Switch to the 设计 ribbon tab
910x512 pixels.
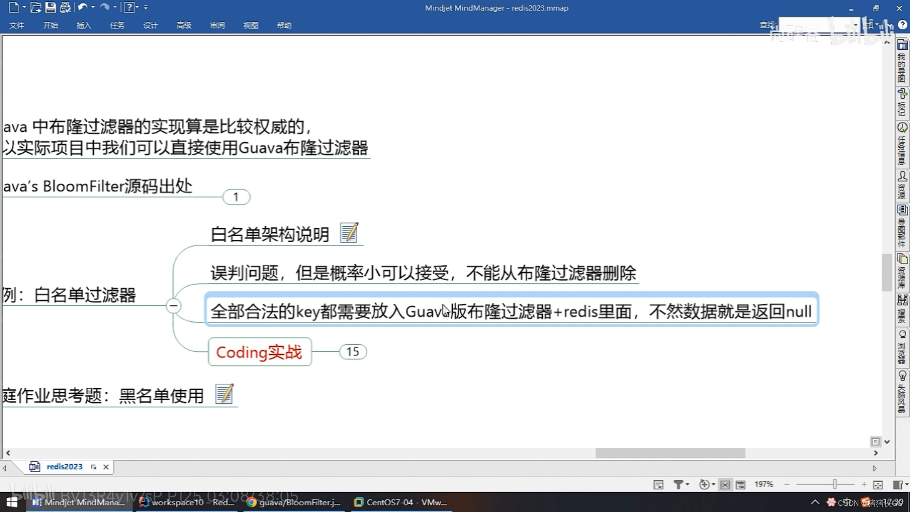pos(151,25)
